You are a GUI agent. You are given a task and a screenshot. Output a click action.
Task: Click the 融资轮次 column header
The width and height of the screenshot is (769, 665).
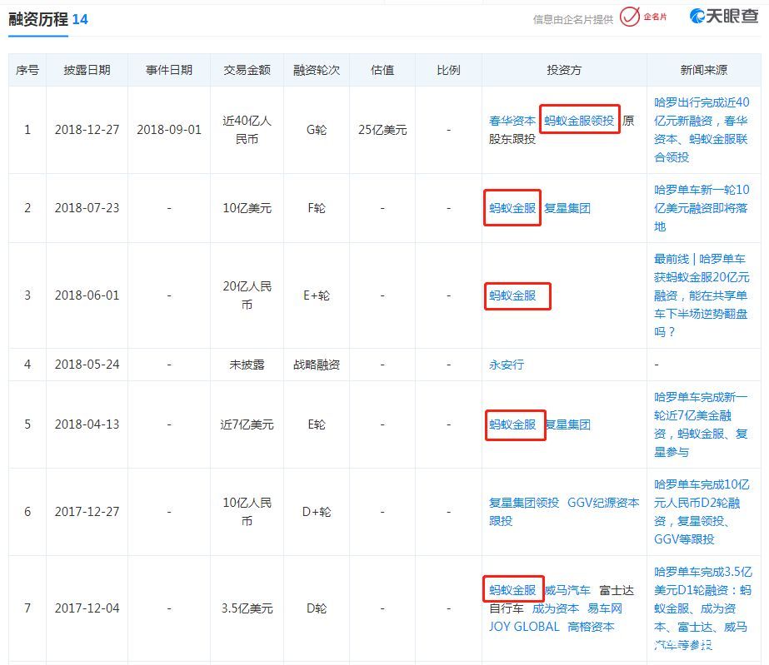click(x=317, y=70)
